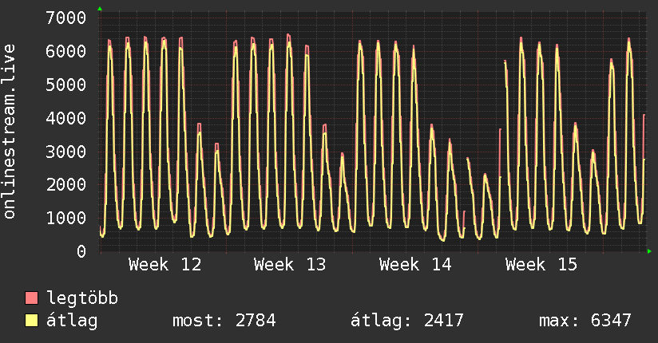Screen dimensions: 658x343
Task: Click the 'Week 14' axis label
Action: pos(415,265)
